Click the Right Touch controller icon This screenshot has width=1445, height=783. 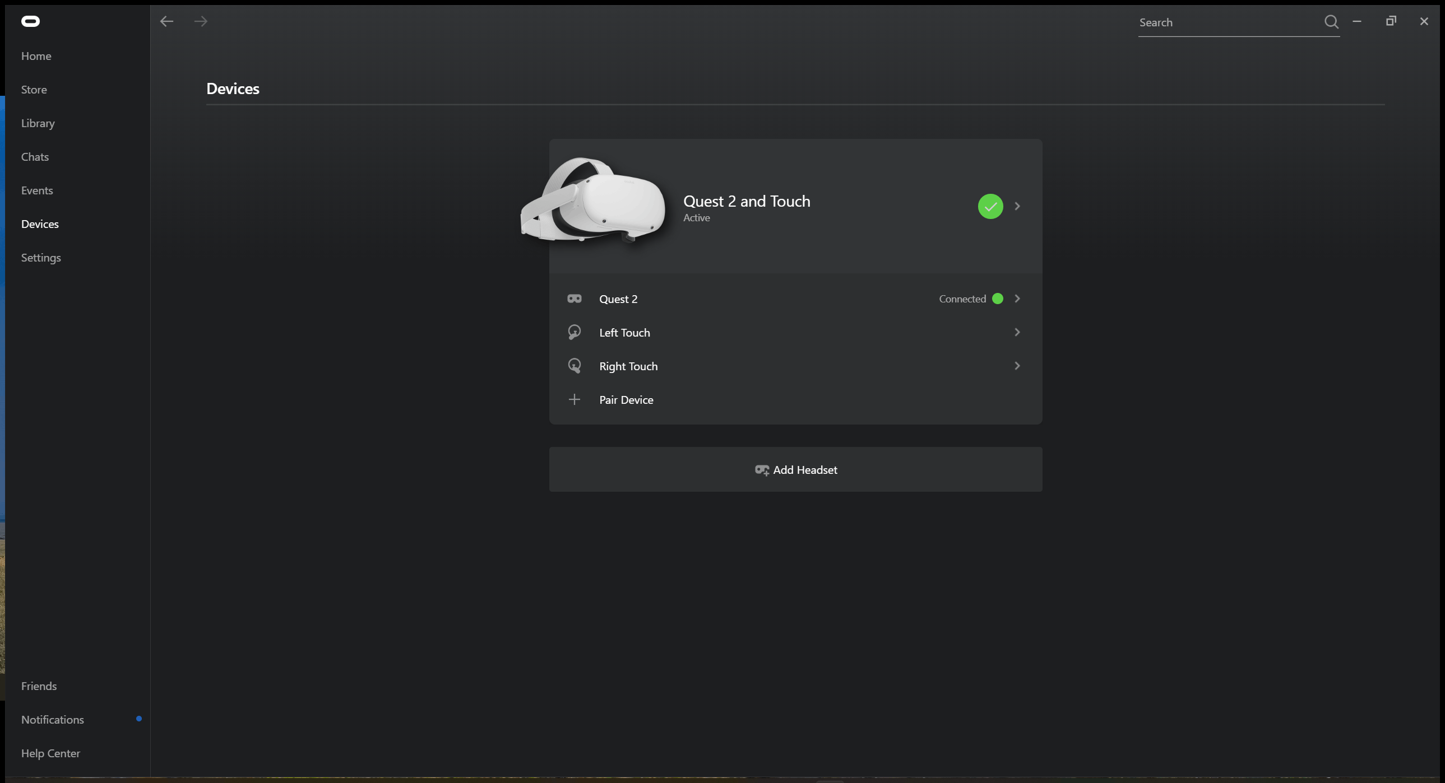574,366
